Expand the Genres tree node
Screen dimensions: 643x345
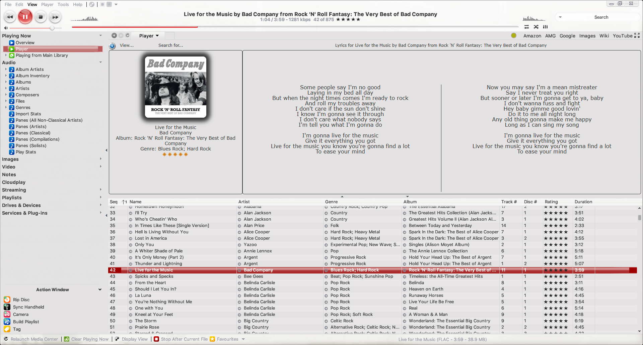6,107
